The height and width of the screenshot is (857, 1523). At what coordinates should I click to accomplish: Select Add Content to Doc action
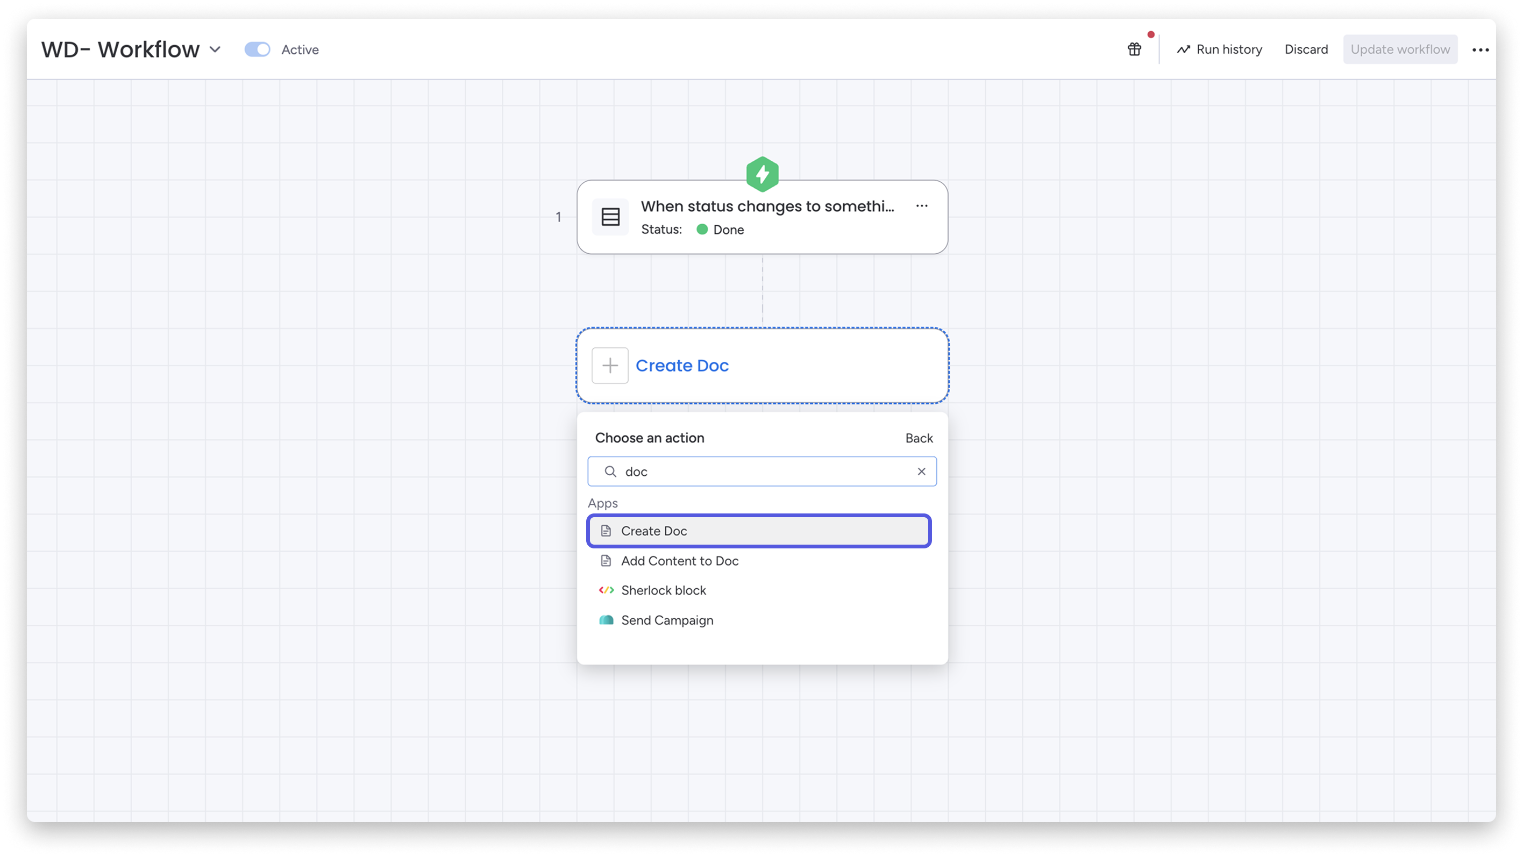point(679,560)
